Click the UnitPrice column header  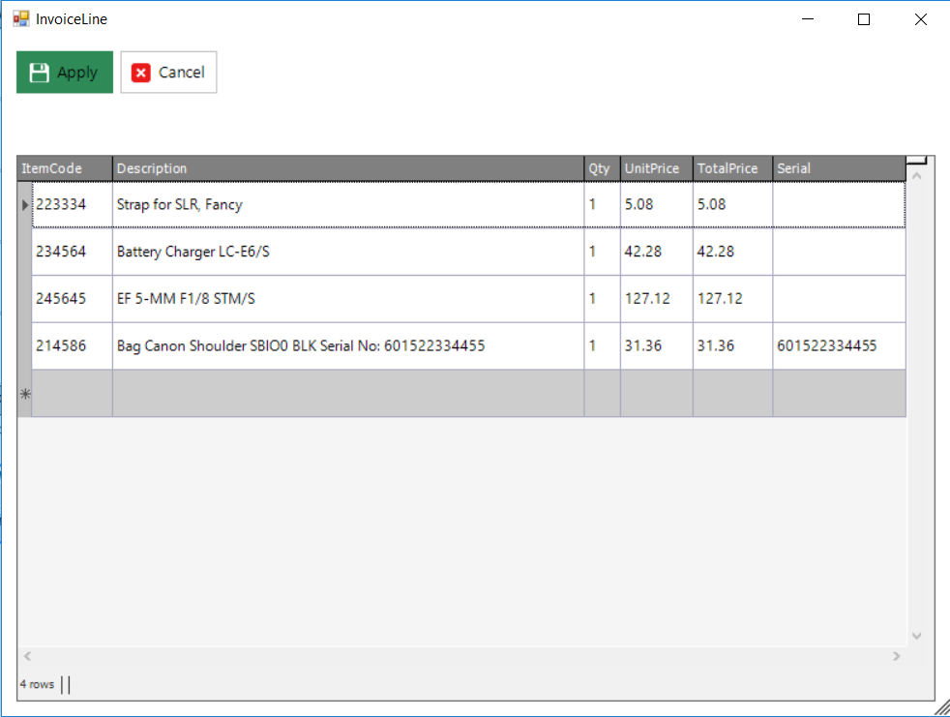pos(656,168)
